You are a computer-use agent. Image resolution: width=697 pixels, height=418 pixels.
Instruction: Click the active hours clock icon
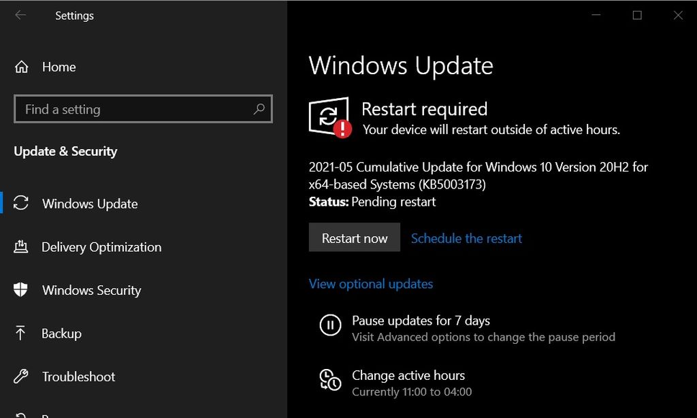[x=330, y=380]
